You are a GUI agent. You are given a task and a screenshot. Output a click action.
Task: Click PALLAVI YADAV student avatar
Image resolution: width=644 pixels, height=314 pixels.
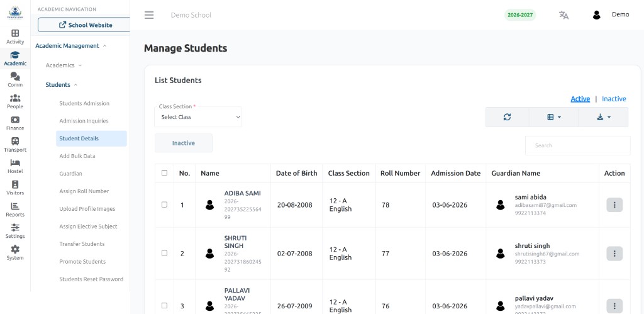pyautogui.click(x=210, y=306)
